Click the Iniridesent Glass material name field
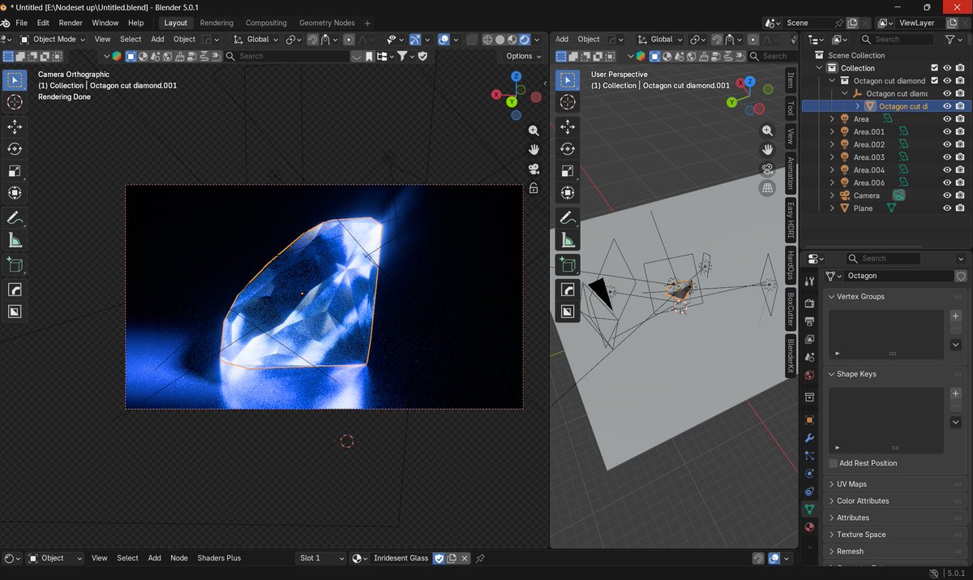Image resolution: width=973 pixels, height=580 pixels. [x=401, y=558]
